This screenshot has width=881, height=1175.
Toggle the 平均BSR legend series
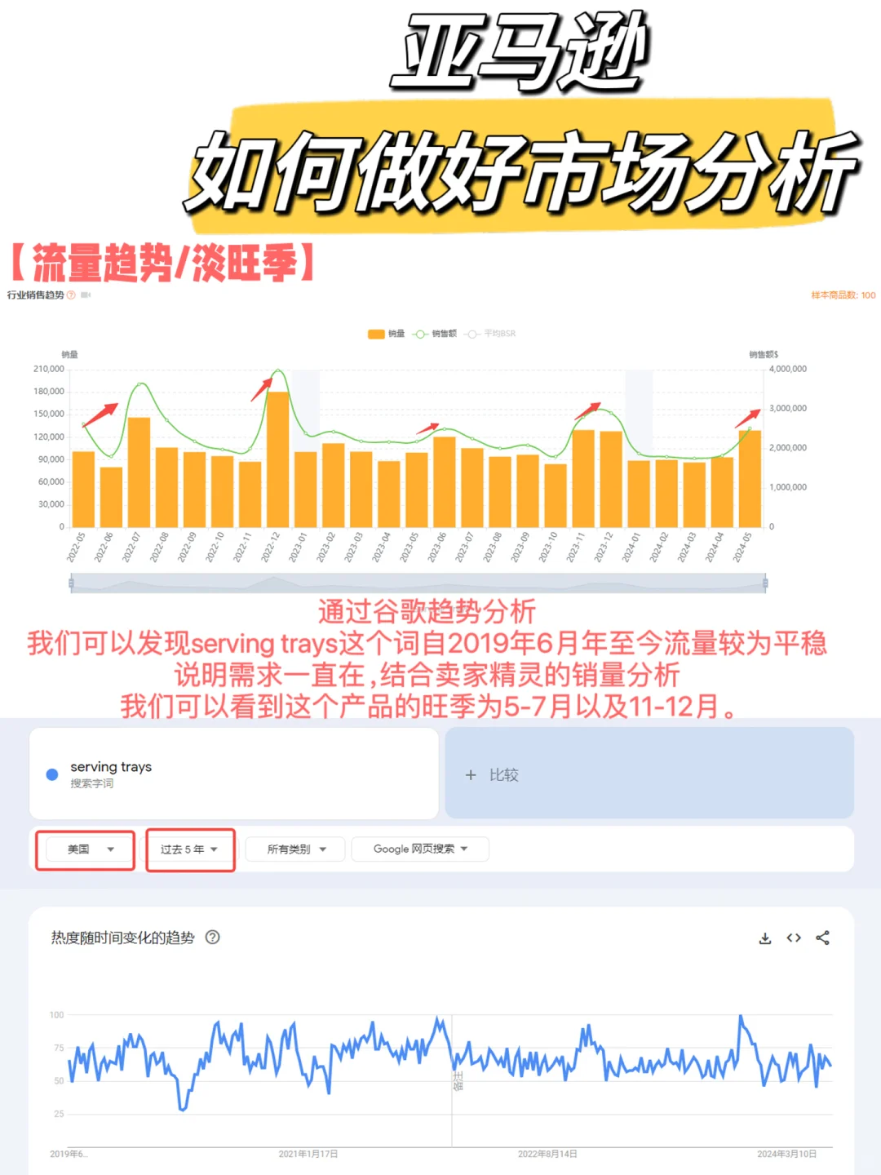[490, 334]
